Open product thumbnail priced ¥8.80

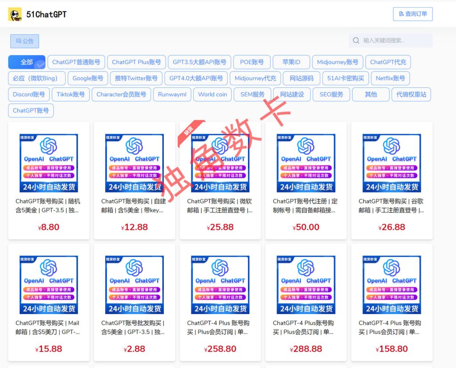click(x=49, y=163)
